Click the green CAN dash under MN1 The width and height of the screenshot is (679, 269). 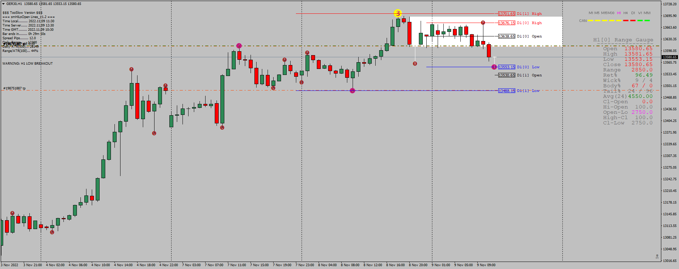(647, 21)
